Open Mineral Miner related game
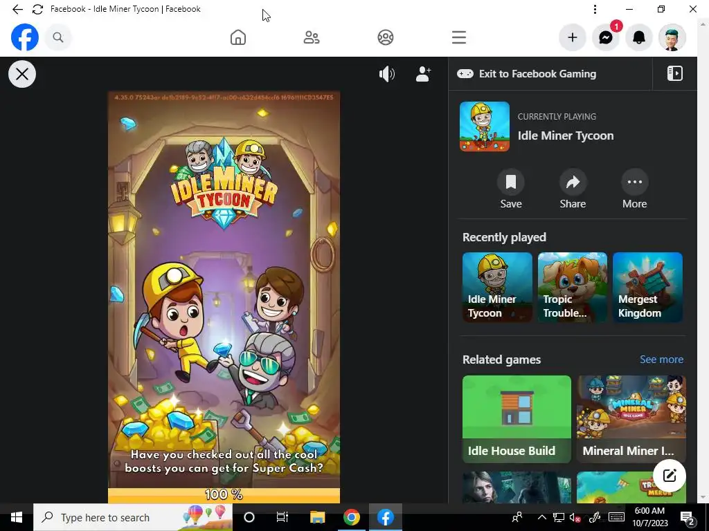Image resolution: width=709 pixels, height=531 pixels. [631, 419]
